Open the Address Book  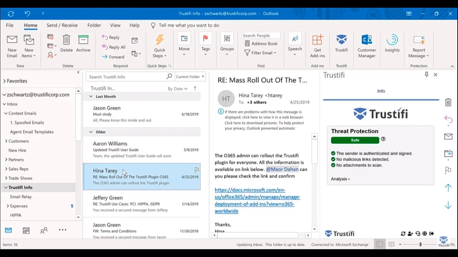261,44
